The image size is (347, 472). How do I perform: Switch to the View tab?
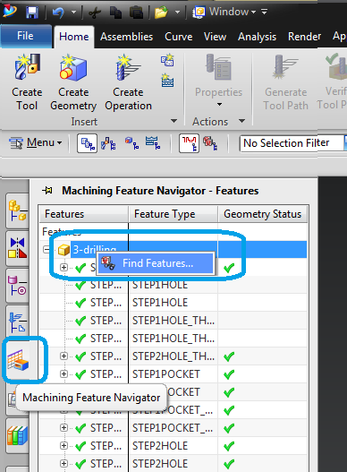[x=215, y=37]
